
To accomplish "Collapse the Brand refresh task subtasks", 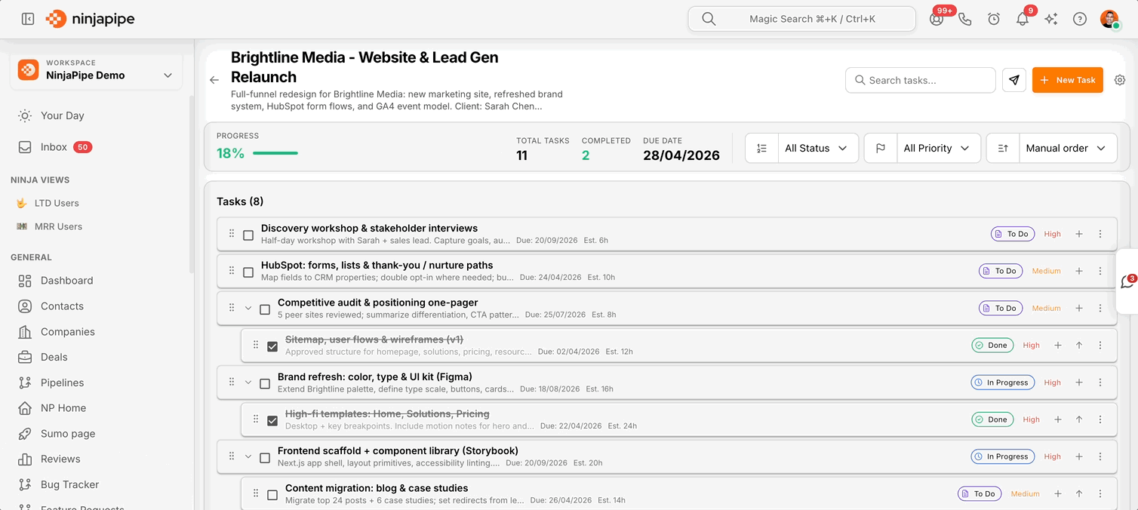I will 248,383.
